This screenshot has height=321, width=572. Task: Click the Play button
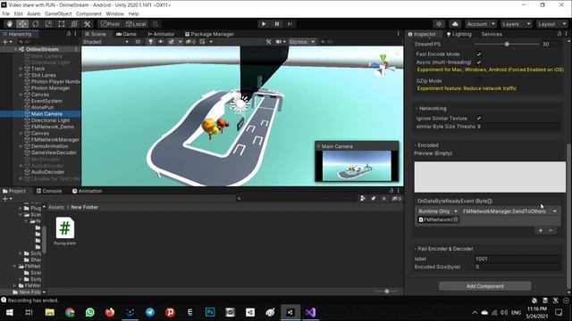pos(264,24)
